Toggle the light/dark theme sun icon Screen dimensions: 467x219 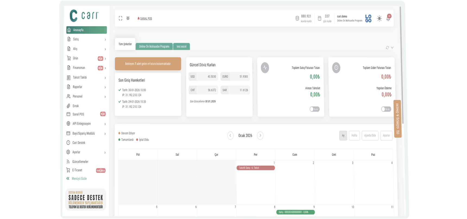(x=379, y=18)
